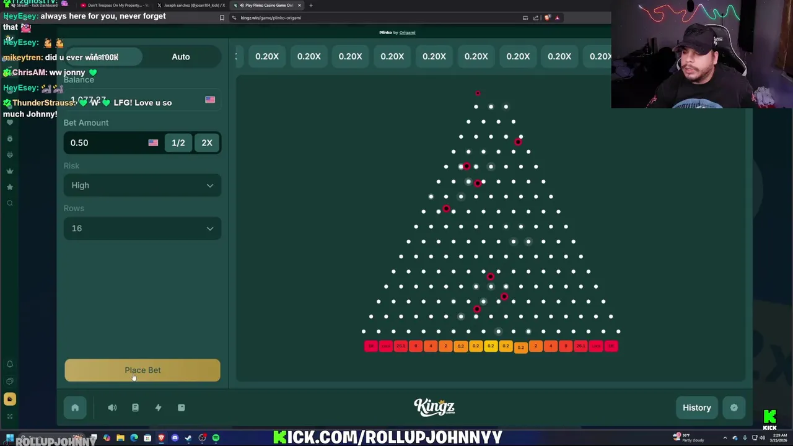Switch to the Joseph sanchez X tab
The image size is (793, 446).
[x=192, y=5]
